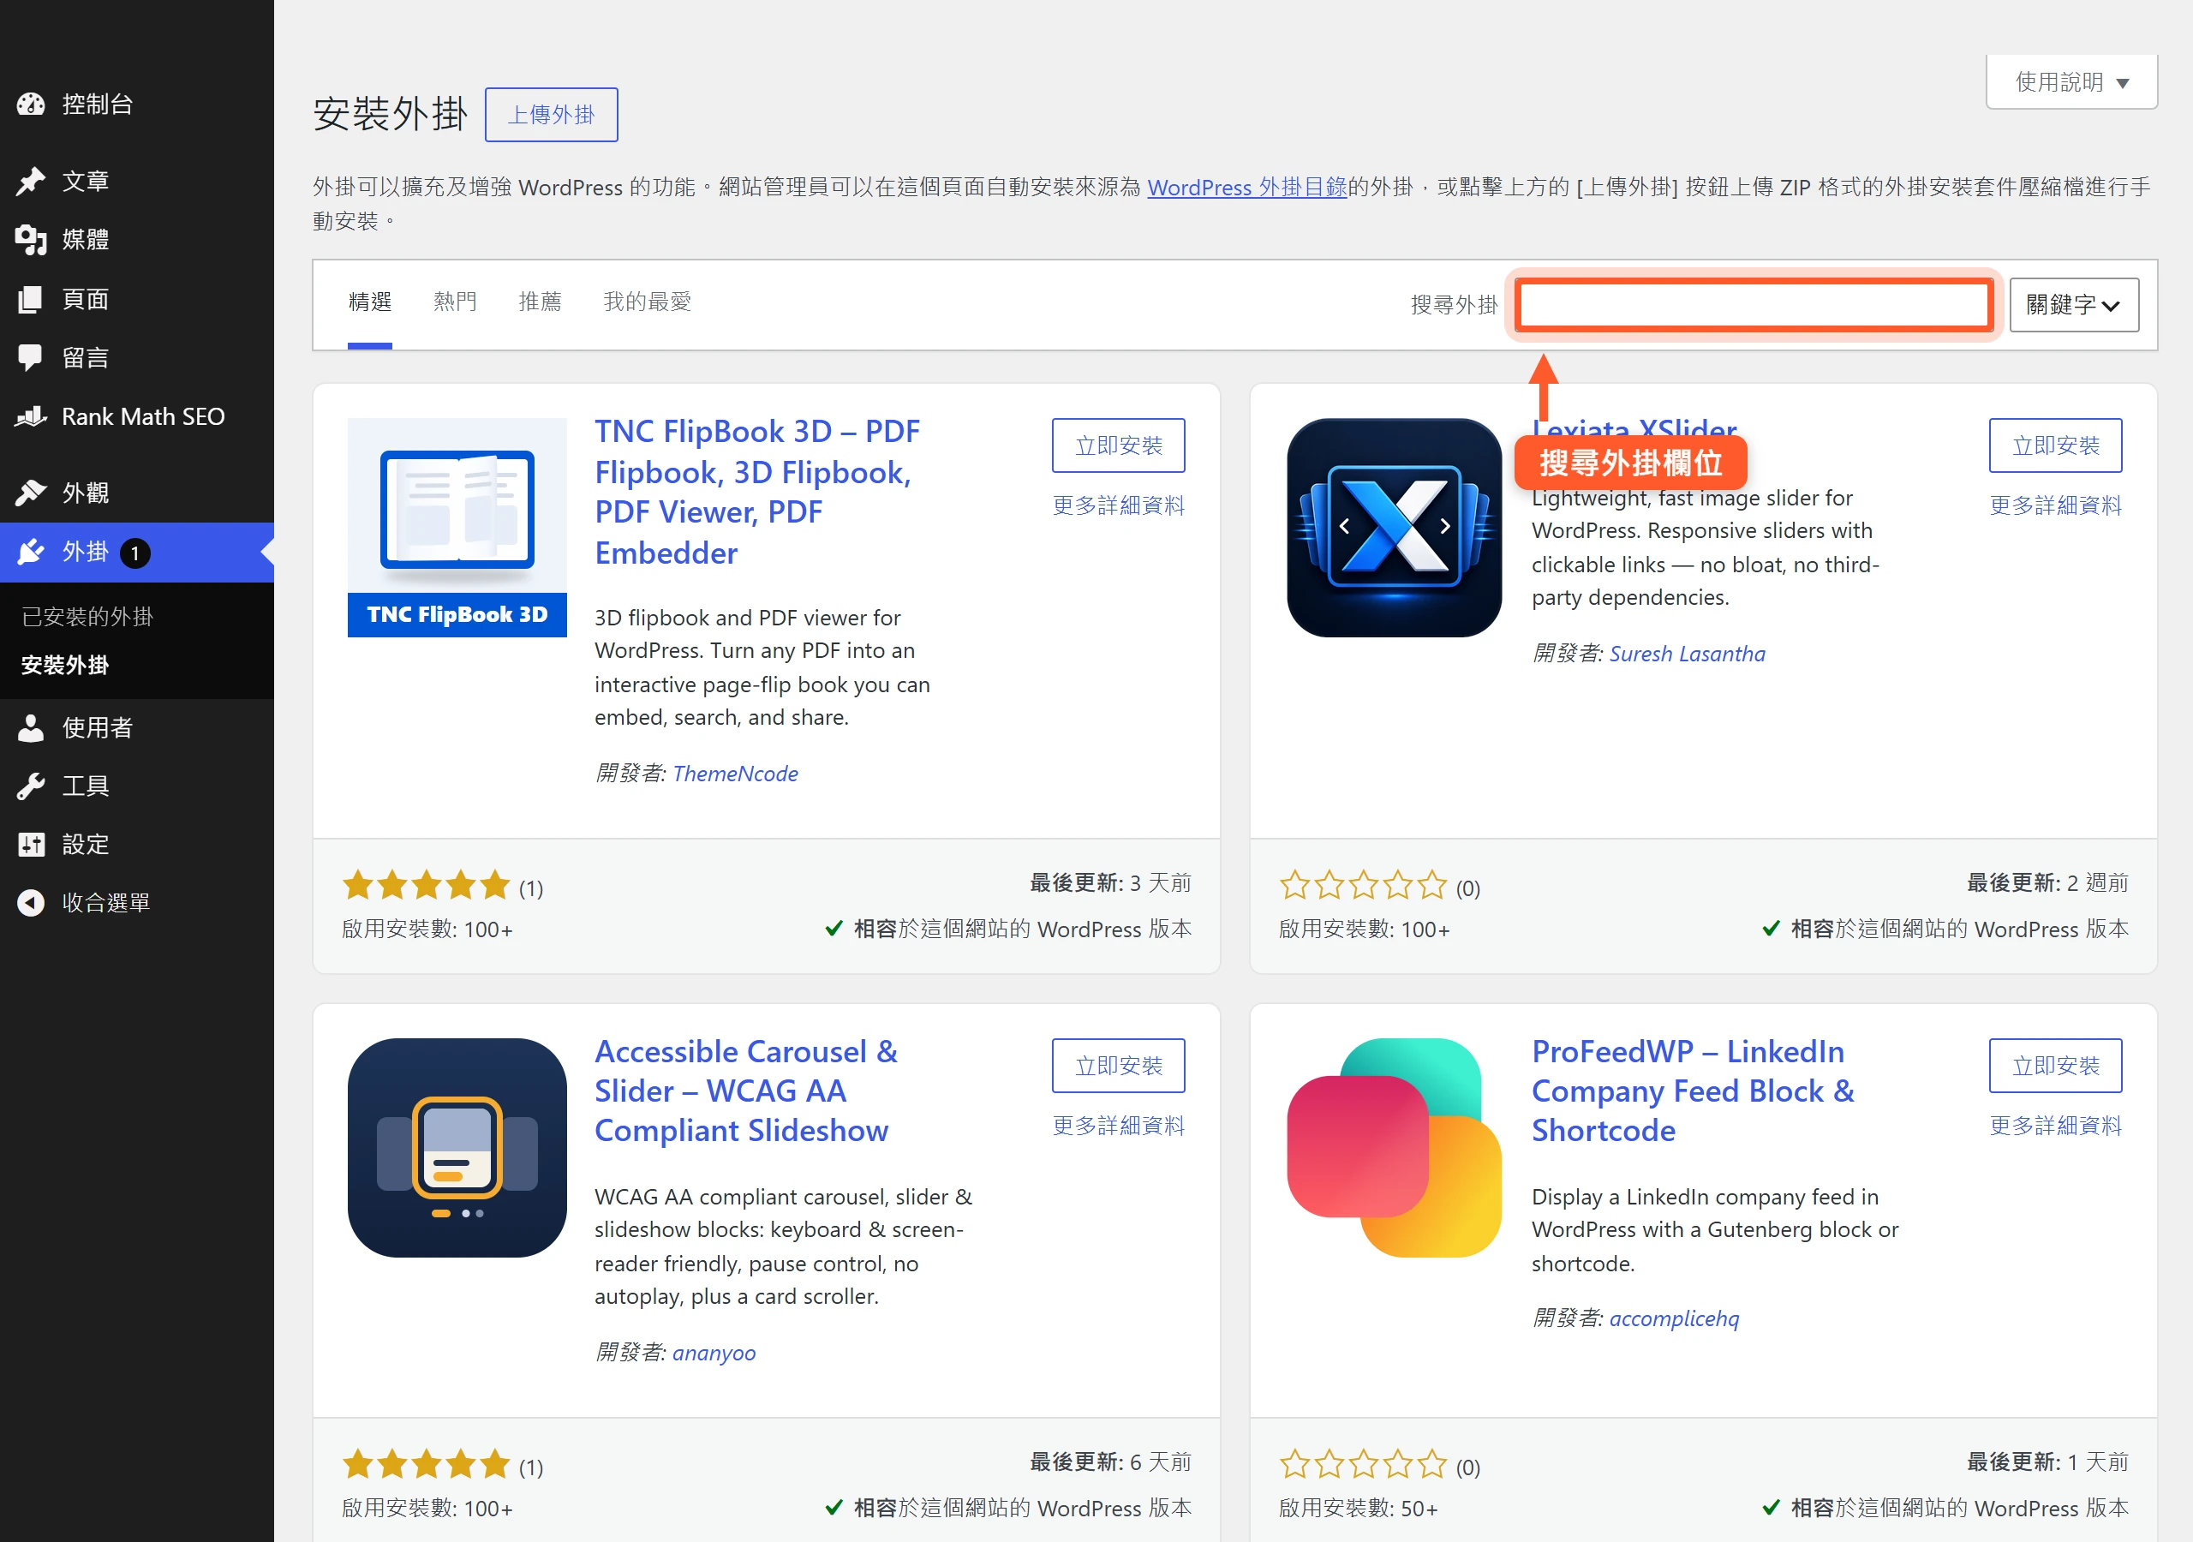The height and width of the screenshot is (1542, 2193).
Task: Click the 收合選單 label text
Action: pyautogui.click(x=106, y=903)
